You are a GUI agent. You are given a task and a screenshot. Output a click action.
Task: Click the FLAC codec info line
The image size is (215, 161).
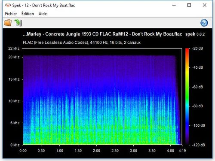[82, 43]
